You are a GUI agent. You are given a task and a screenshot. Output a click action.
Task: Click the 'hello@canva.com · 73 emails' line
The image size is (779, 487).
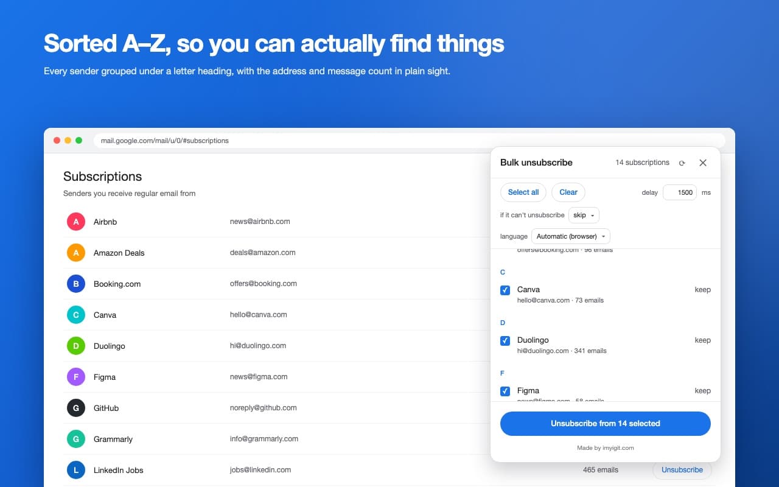tap(561, 301)
